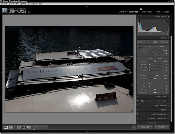Open the Develop menu
Viewport: 175px width, 134px height.
click(11, 4)
